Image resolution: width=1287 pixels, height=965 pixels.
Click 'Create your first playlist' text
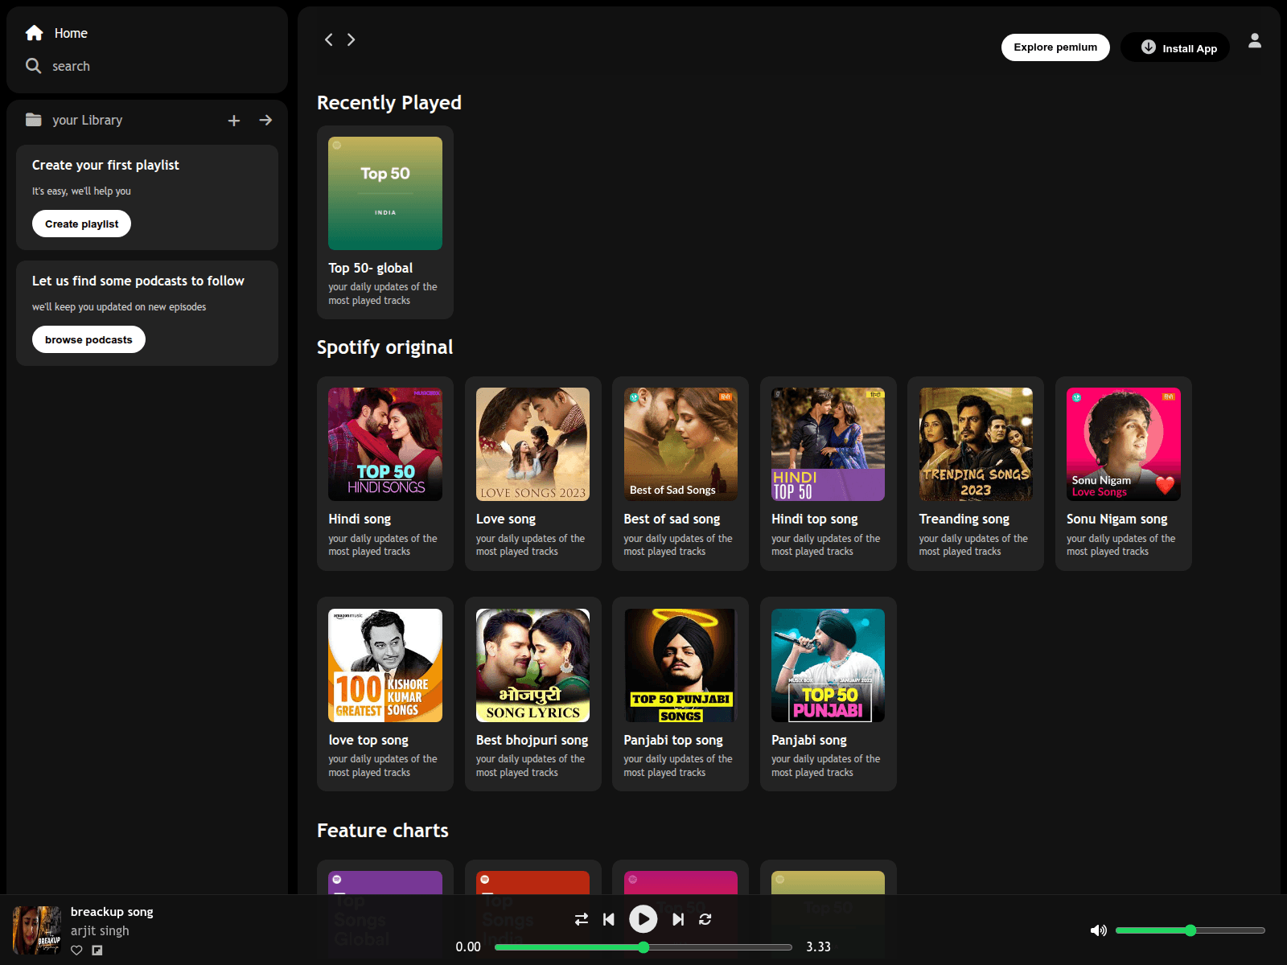click(x=105, y=165)
